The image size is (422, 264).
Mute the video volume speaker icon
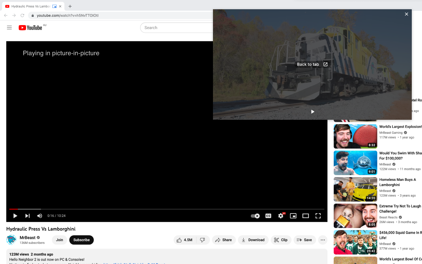click(x=40, y=216)
